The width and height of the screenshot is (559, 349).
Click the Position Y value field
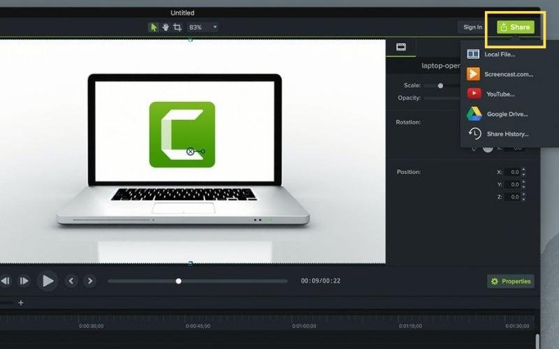point(513,184)
